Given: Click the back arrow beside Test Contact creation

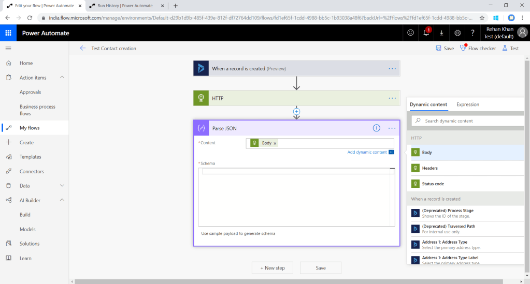Looking at the screenshot, I should click(83, 48).
